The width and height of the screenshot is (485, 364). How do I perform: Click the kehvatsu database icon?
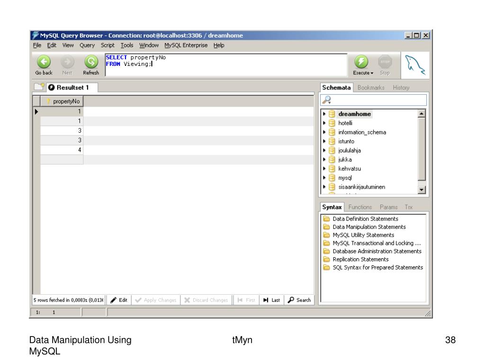tap(332, 169)
